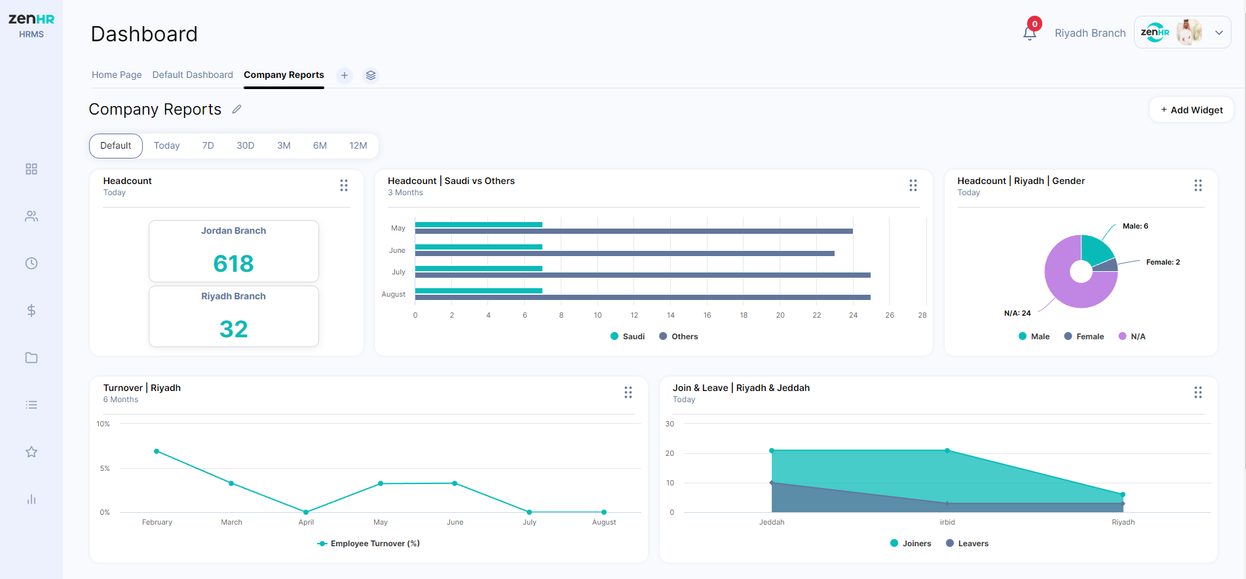Open the reports bar chart sidebar icon

point(31,499)
